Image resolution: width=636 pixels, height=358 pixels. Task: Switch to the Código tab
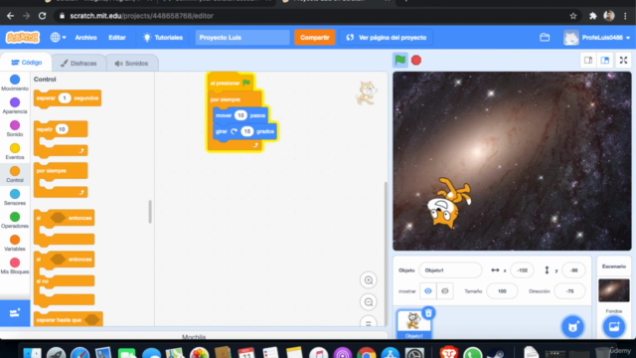[27, 63]
